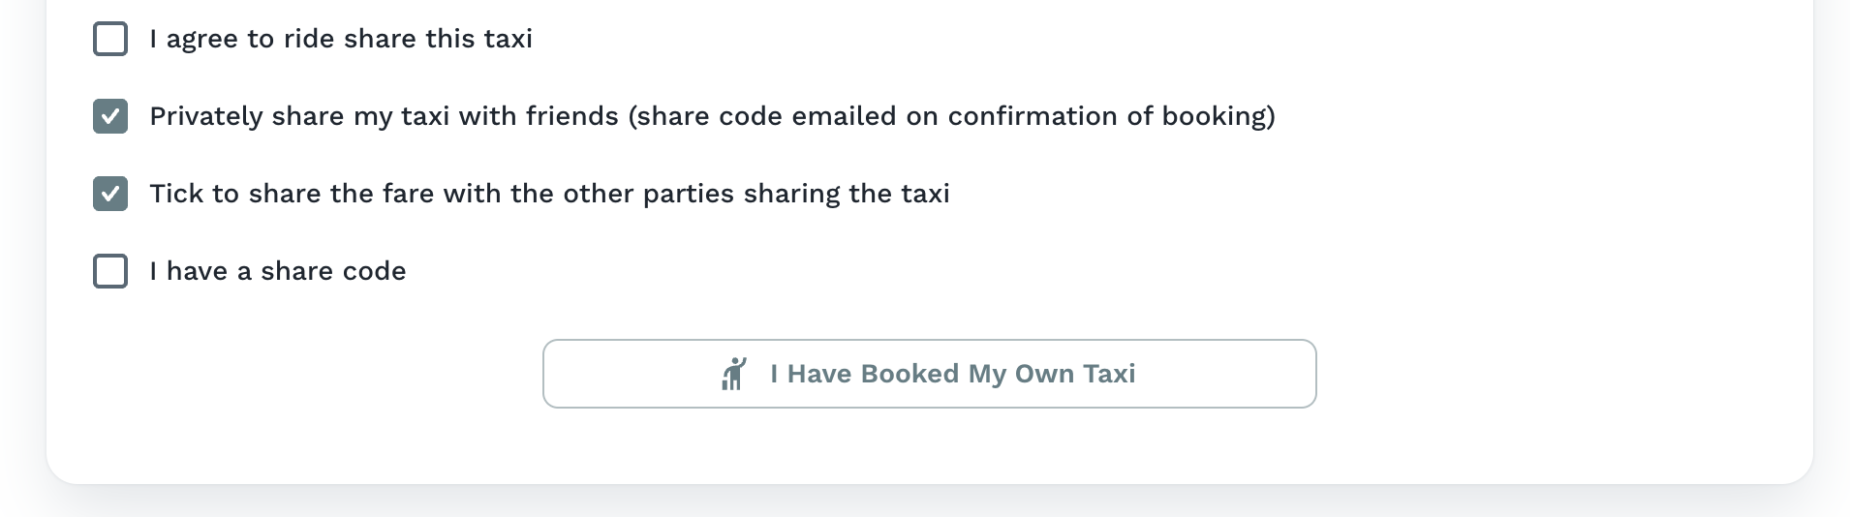Click the 'Tick to share the fare' label text
This screenshot has height=517, width=1850.
click(x=549, y=194)
